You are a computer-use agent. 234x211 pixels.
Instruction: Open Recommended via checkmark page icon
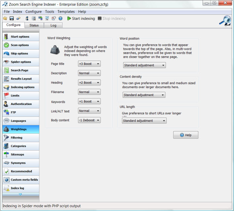6,171
